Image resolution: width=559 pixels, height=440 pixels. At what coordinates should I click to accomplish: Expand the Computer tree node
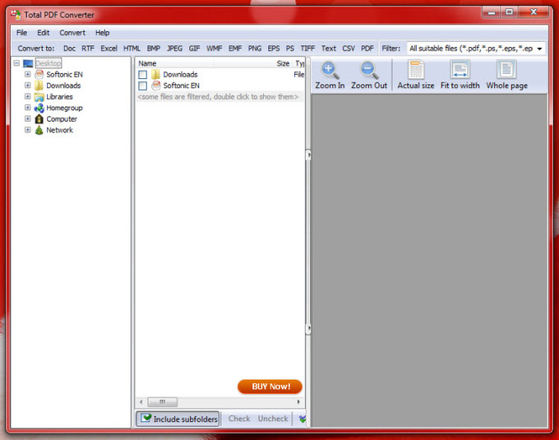click(x=27, y=118)
